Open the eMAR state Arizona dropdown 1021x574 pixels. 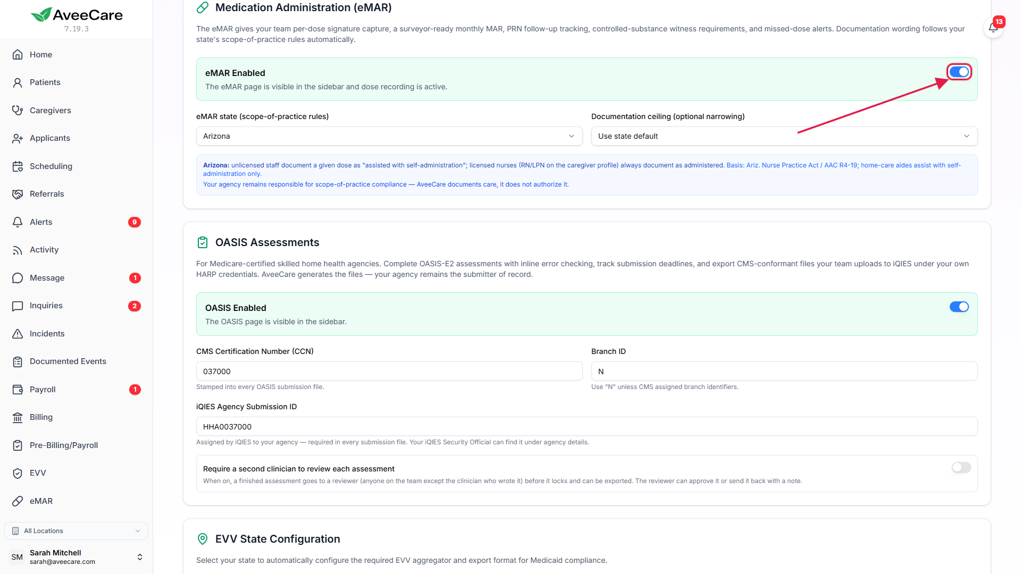point(389,136)
